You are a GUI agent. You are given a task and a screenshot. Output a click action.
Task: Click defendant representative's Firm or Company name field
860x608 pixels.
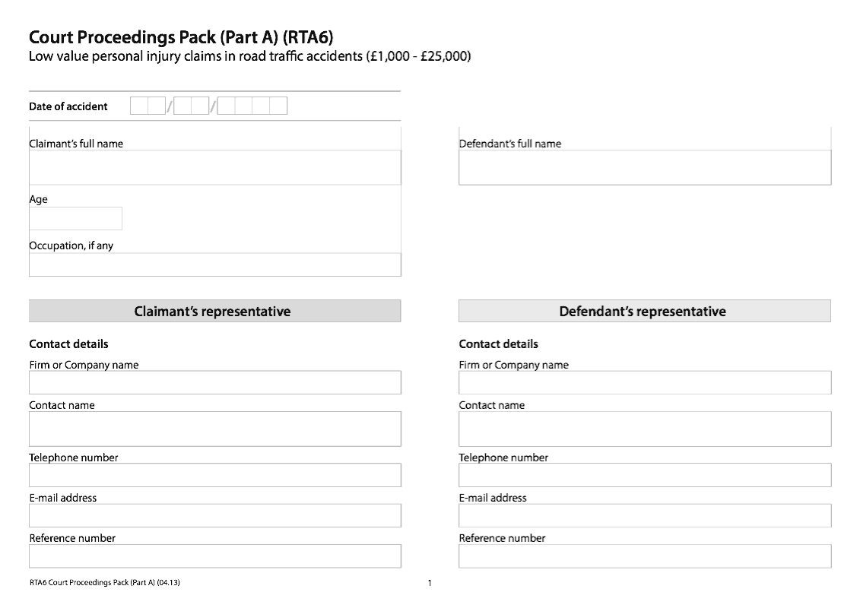point(644,383)
